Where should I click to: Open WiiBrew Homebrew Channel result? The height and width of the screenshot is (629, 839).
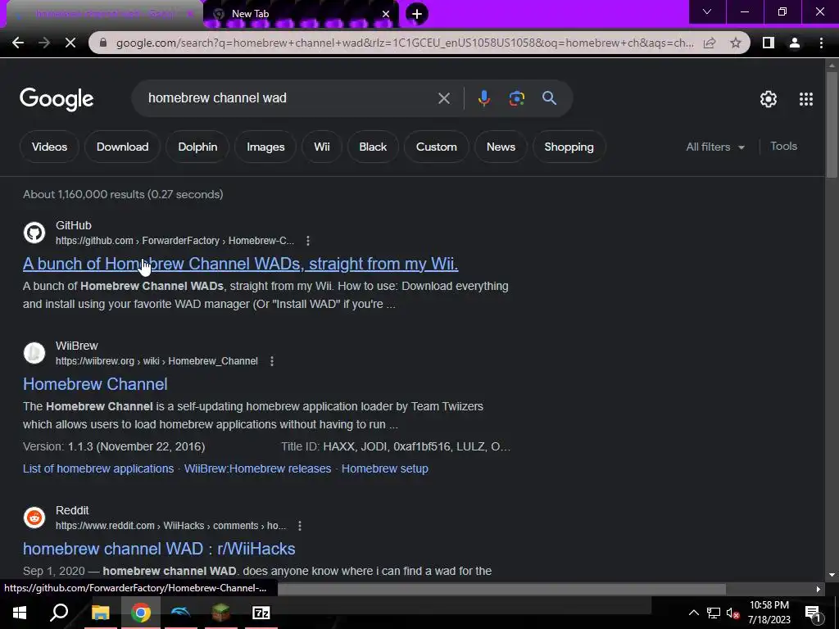95,385
